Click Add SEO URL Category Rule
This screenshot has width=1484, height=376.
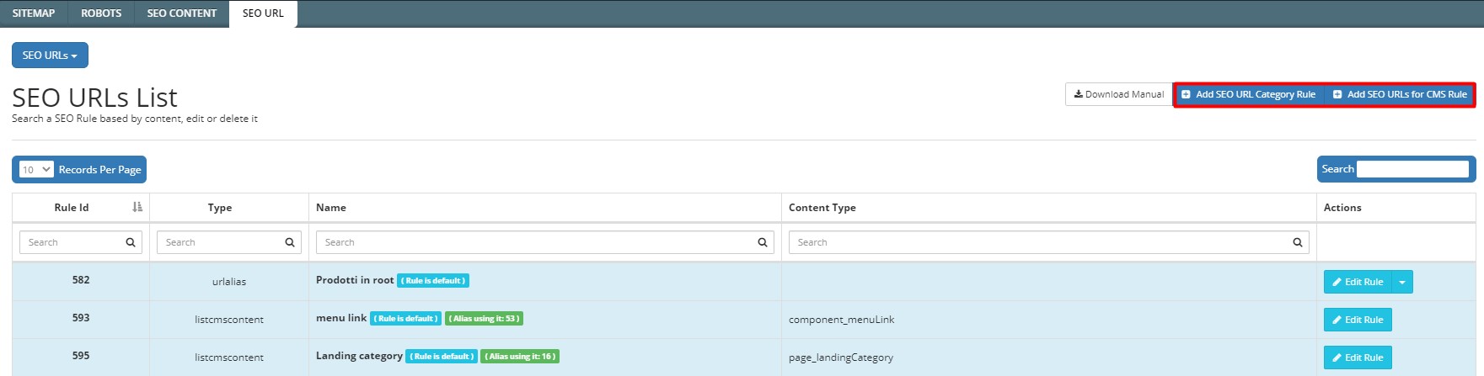[1249, 94]
